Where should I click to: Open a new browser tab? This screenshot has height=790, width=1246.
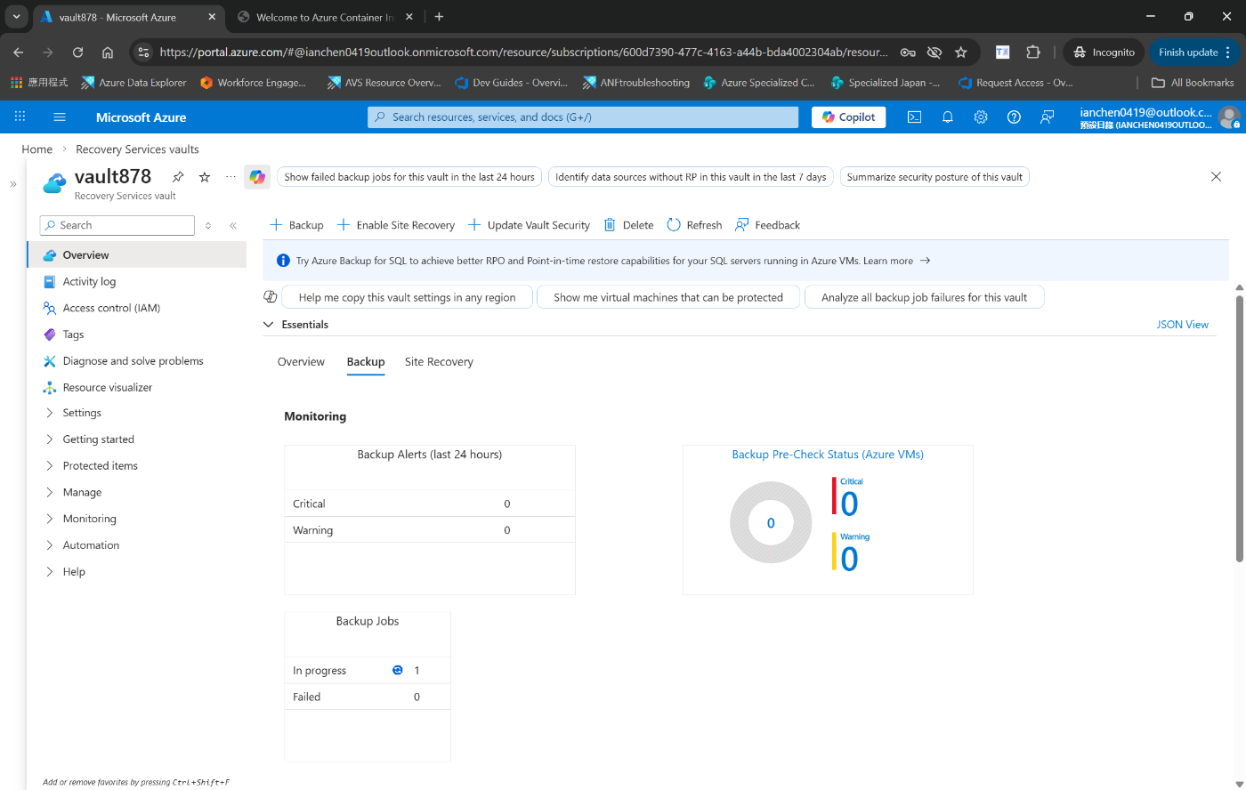pyautogui.click(x=439, y=17)
